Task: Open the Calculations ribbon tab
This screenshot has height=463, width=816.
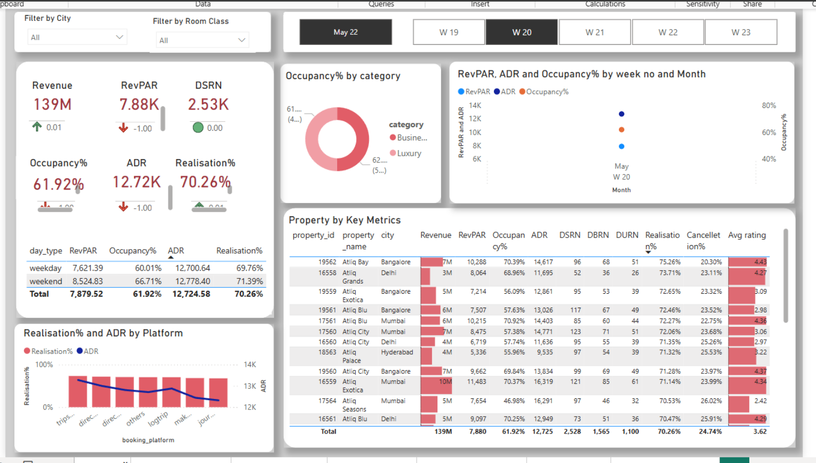Action: click(605, 4)
